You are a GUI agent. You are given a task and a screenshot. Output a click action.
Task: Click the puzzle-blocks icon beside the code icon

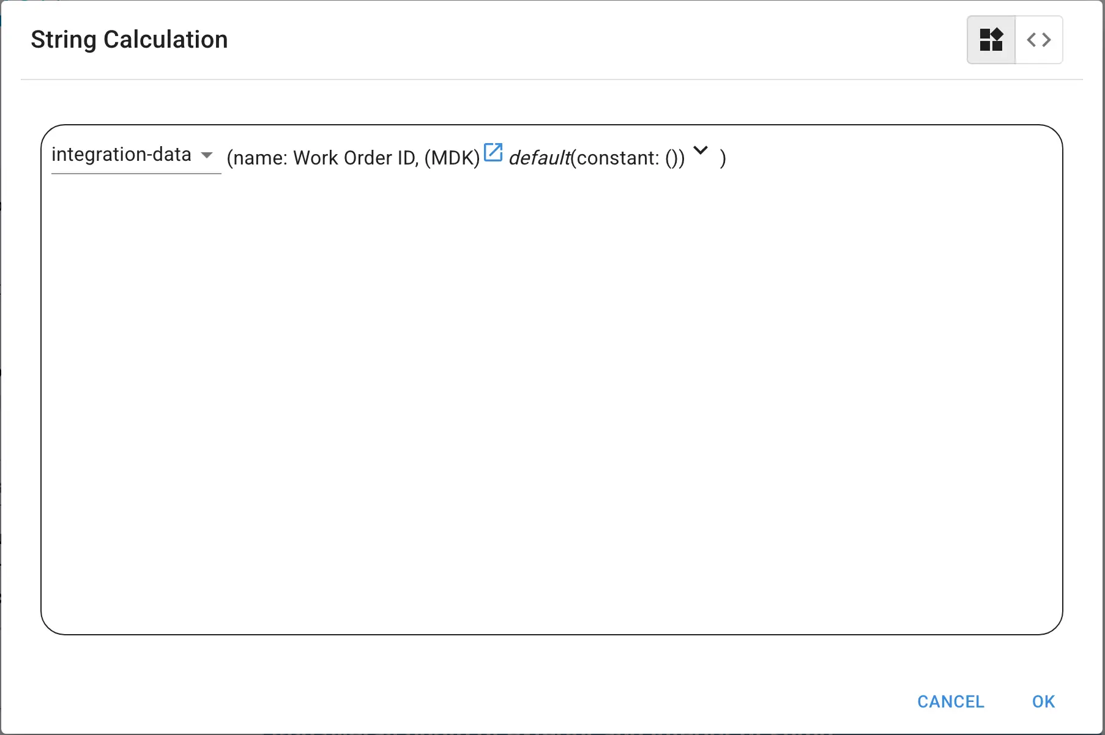(x=991, y=40)
